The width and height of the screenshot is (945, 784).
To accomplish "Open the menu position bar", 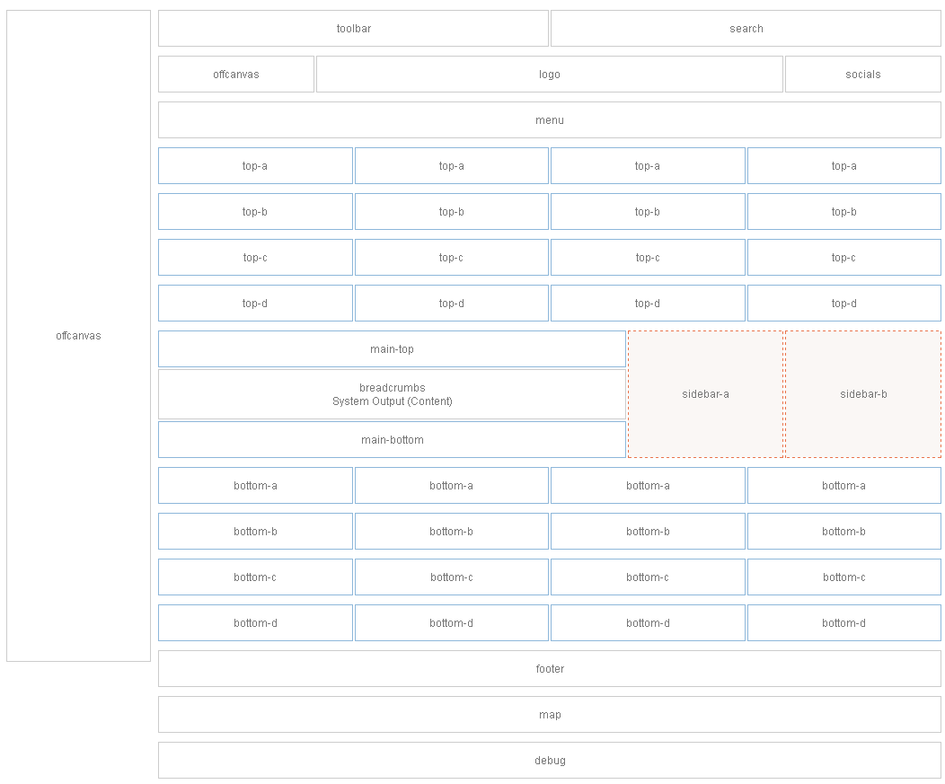I will pos(549,119).
